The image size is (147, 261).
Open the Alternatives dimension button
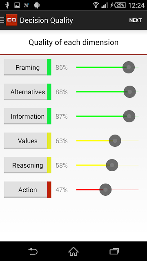(x=27, y=92)
